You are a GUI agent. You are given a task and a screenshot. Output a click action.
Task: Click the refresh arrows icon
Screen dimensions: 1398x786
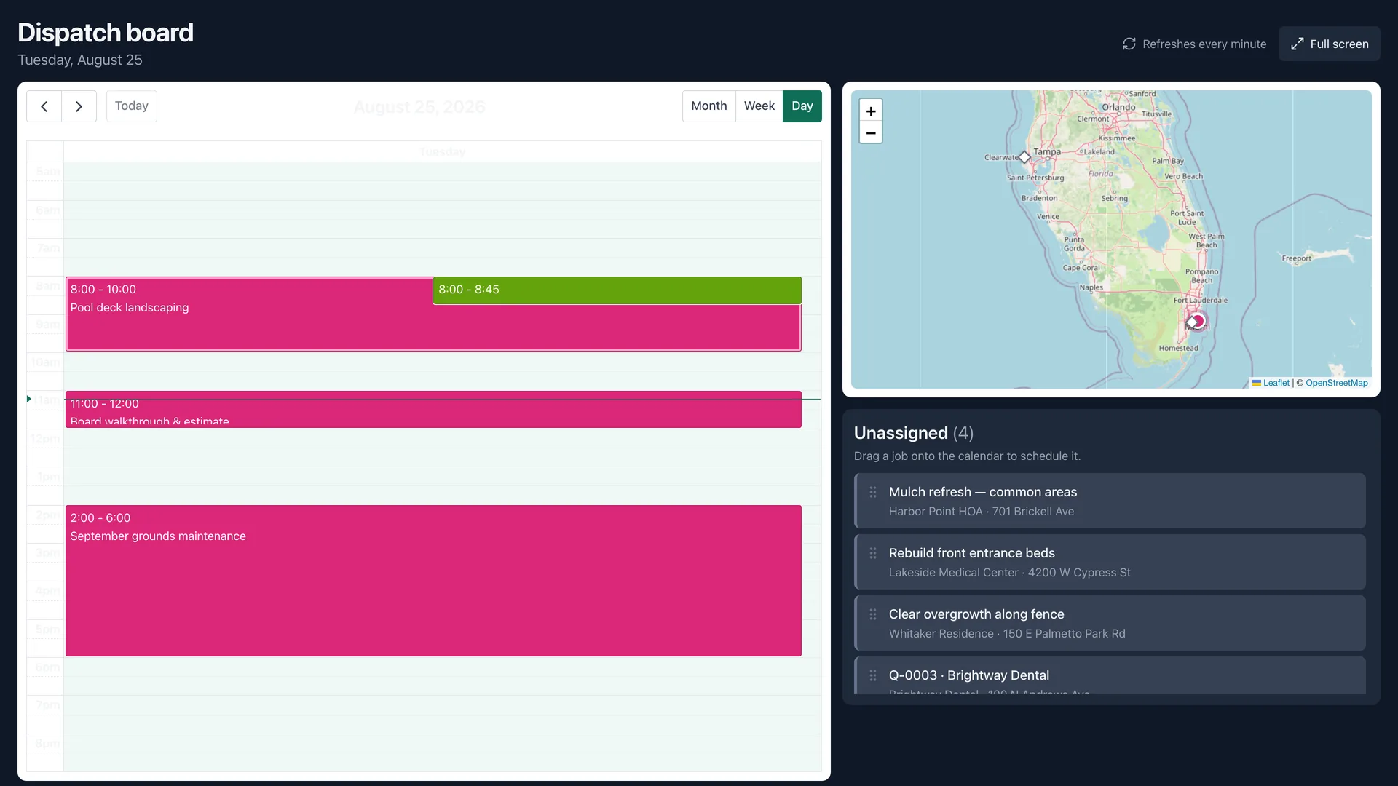click(x=1129, y=44)
